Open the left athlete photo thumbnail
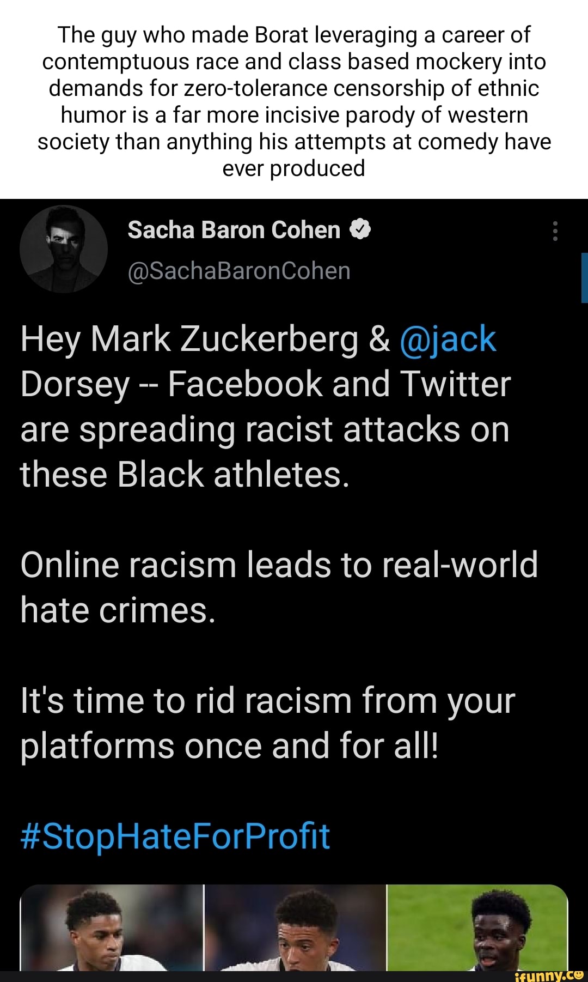 112,928
